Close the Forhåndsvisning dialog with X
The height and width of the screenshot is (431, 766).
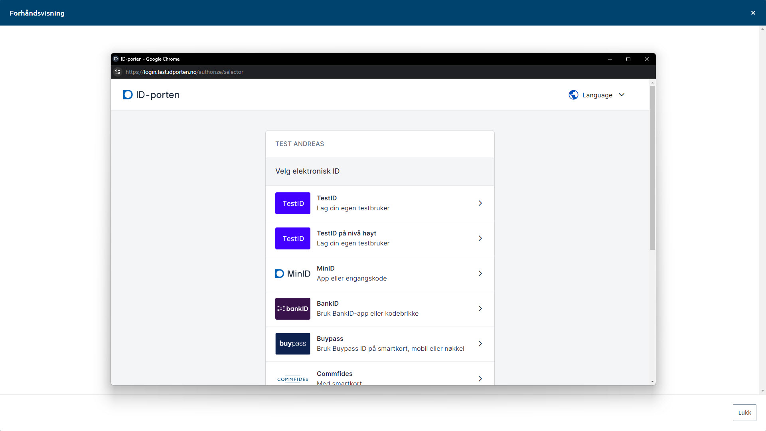[753, 13]
